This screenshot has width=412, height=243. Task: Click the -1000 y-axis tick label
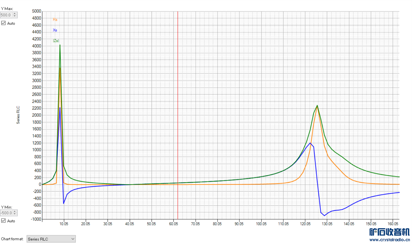coord(36,219)
